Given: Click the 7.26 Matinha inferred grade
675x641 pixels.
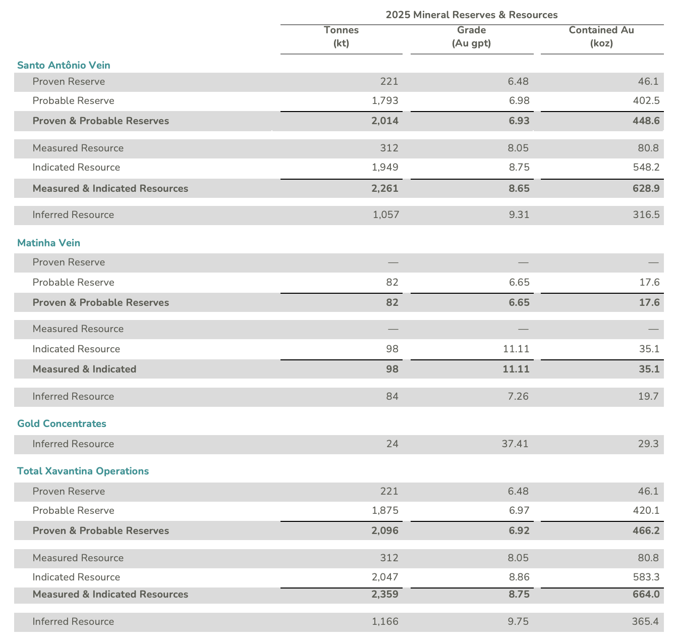Looking at the screenshot, I should [x=519, y=397].
